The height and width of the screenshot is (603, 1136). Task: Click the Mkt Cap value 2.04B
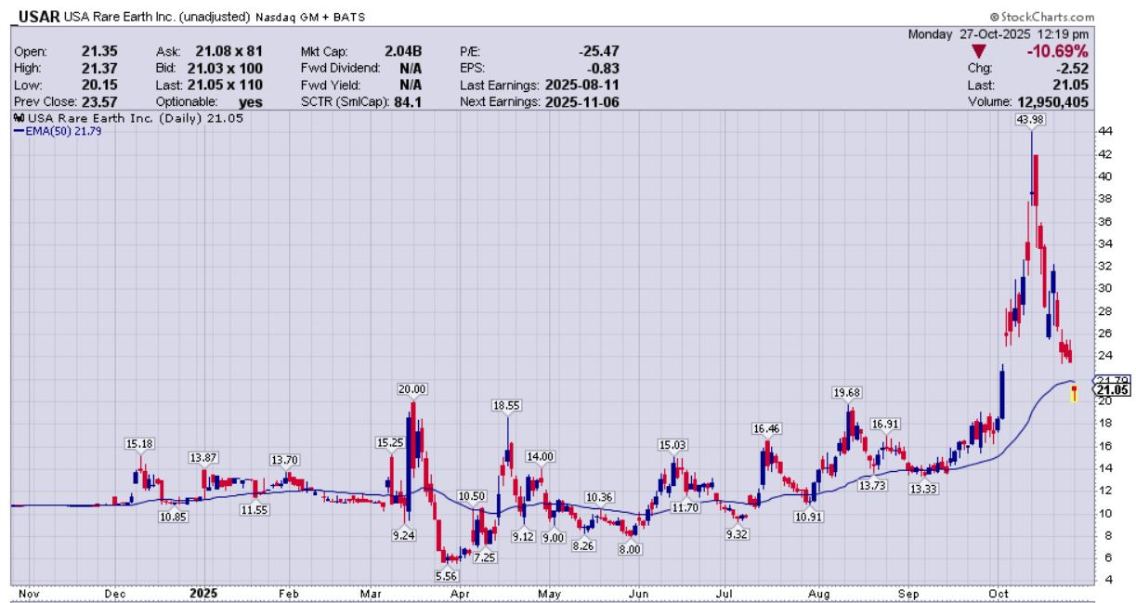click(x=404, y=52)
